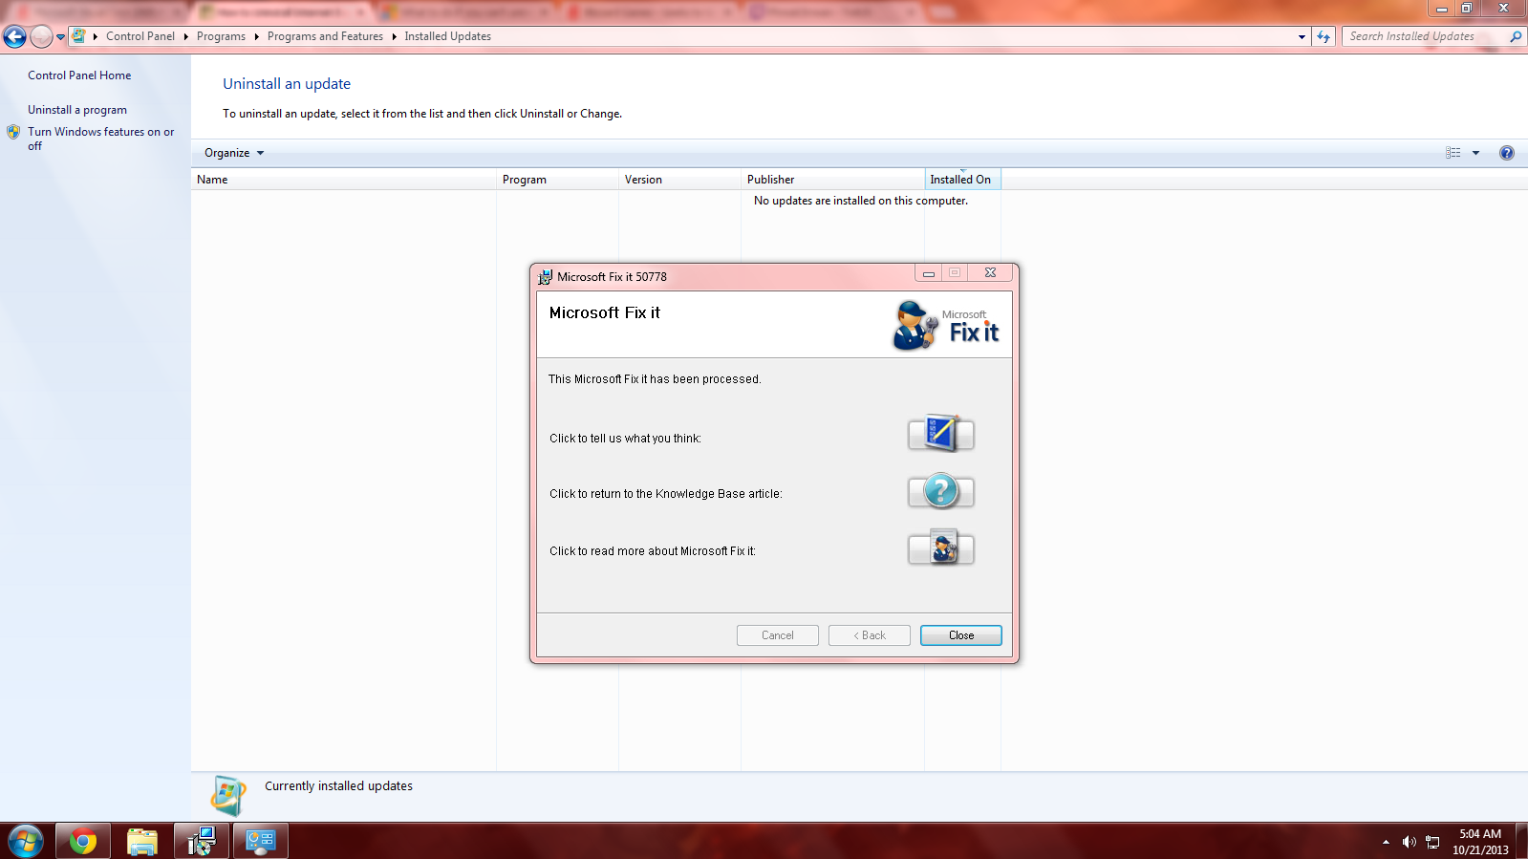
Task: Click "No updates are installed on this computer."
Action: point(860,201)
